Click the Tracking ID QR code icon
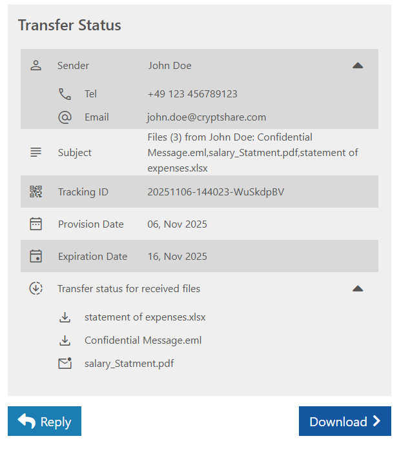This screenshot has width=399, height=463. point(36,192)
